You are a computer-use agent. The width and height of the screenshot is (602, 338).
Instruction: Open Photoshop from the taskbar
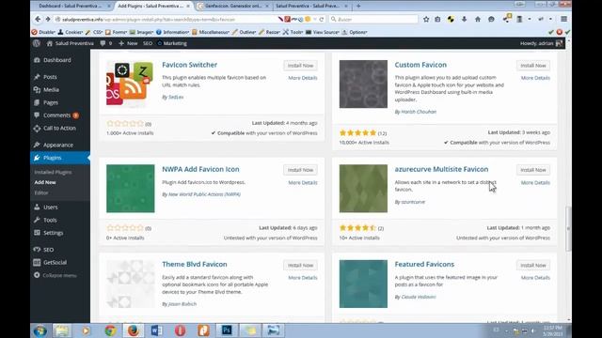pyautogui.click(x=227, y=330)
